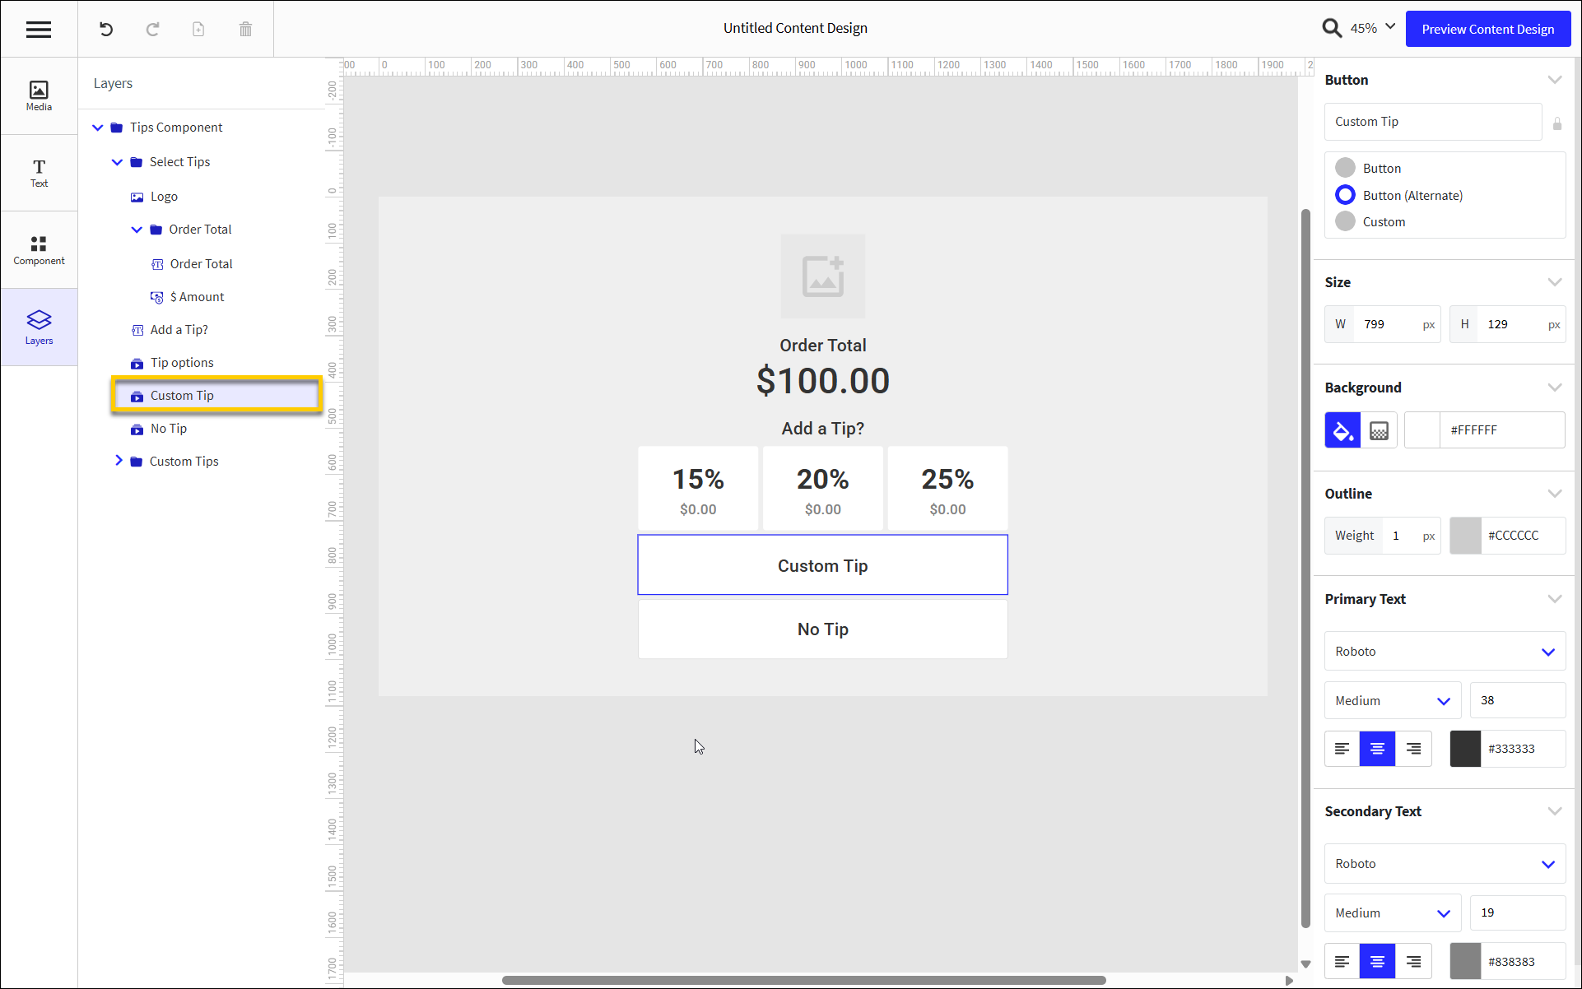Screen dimensions: 1582x989
Task: Select the Tip options layer
Action: (x=182, y=363)
